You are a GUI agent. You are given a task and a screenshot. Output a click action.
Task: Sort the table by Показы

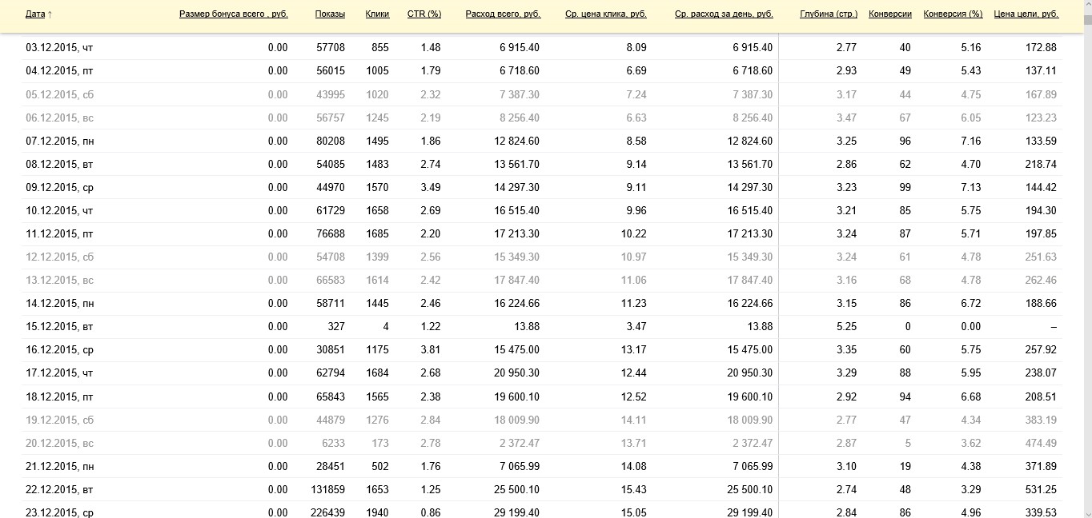click(x=330, y=14)
